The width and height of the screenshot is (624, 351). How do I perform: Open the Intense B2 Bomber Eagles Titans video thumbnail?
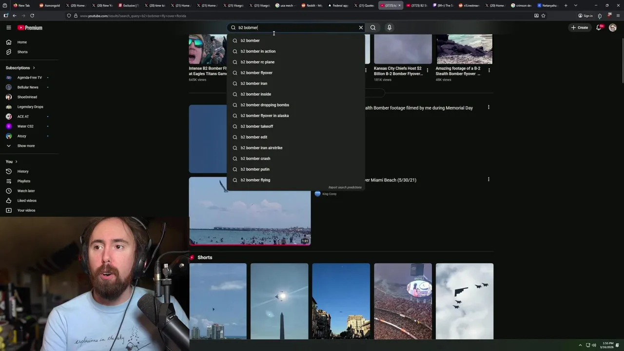(207, 49)
